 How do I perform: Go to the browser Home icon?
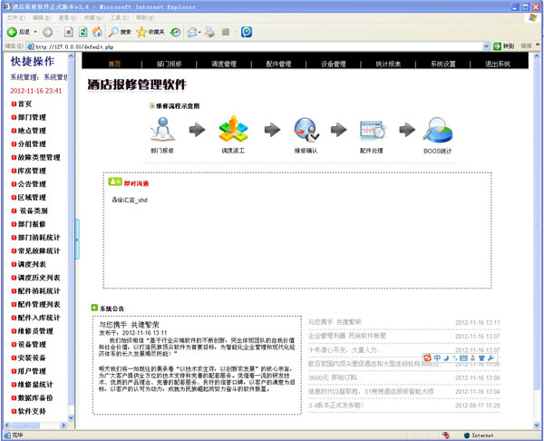[97, 32]
